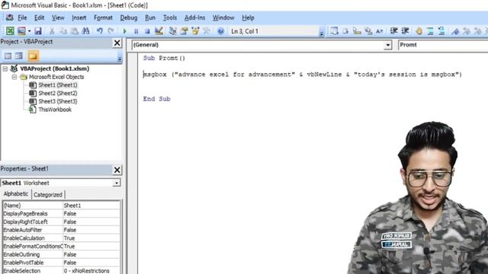Click the Promt procedure dropdown box
Screen dimensions: 488x274
(443, 45)
